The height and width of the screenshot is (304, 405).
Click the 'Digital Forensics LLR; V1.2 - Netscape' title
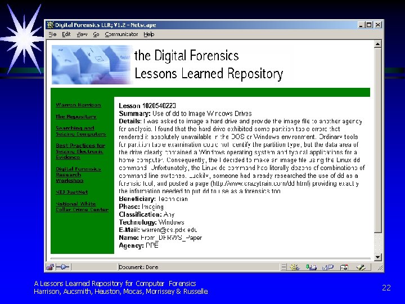pyautogui.click(x=106, y=25)
